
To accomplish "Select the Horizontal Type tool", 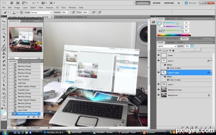I will (x=4, y=81).
